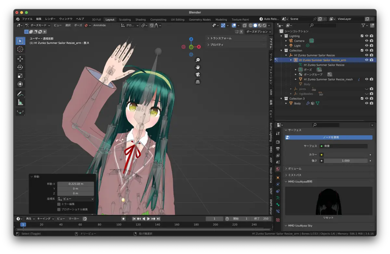Image resolution: width=390 pixels, height=254 pixels.
Task: Open the transform orientation グロ... dropdown
Action: tap(130, 25)
